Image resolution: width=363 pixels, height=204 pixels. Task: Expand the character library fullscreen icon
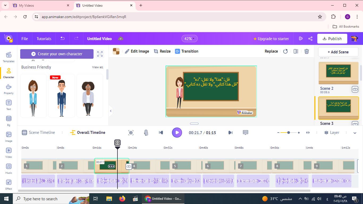pos(100,54)
